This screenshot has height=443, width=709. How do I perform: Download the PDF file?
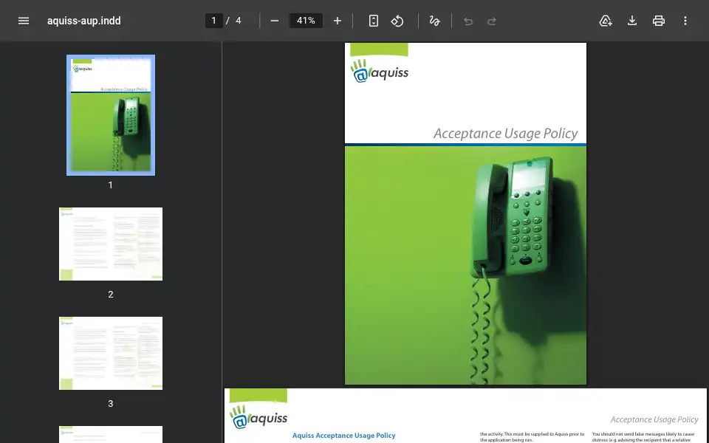[632, 21]
